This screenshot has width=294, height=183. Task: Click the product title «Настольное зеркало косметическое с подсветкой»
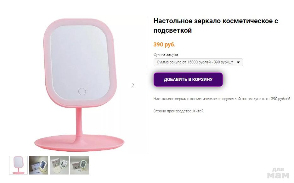pos(216,26)
